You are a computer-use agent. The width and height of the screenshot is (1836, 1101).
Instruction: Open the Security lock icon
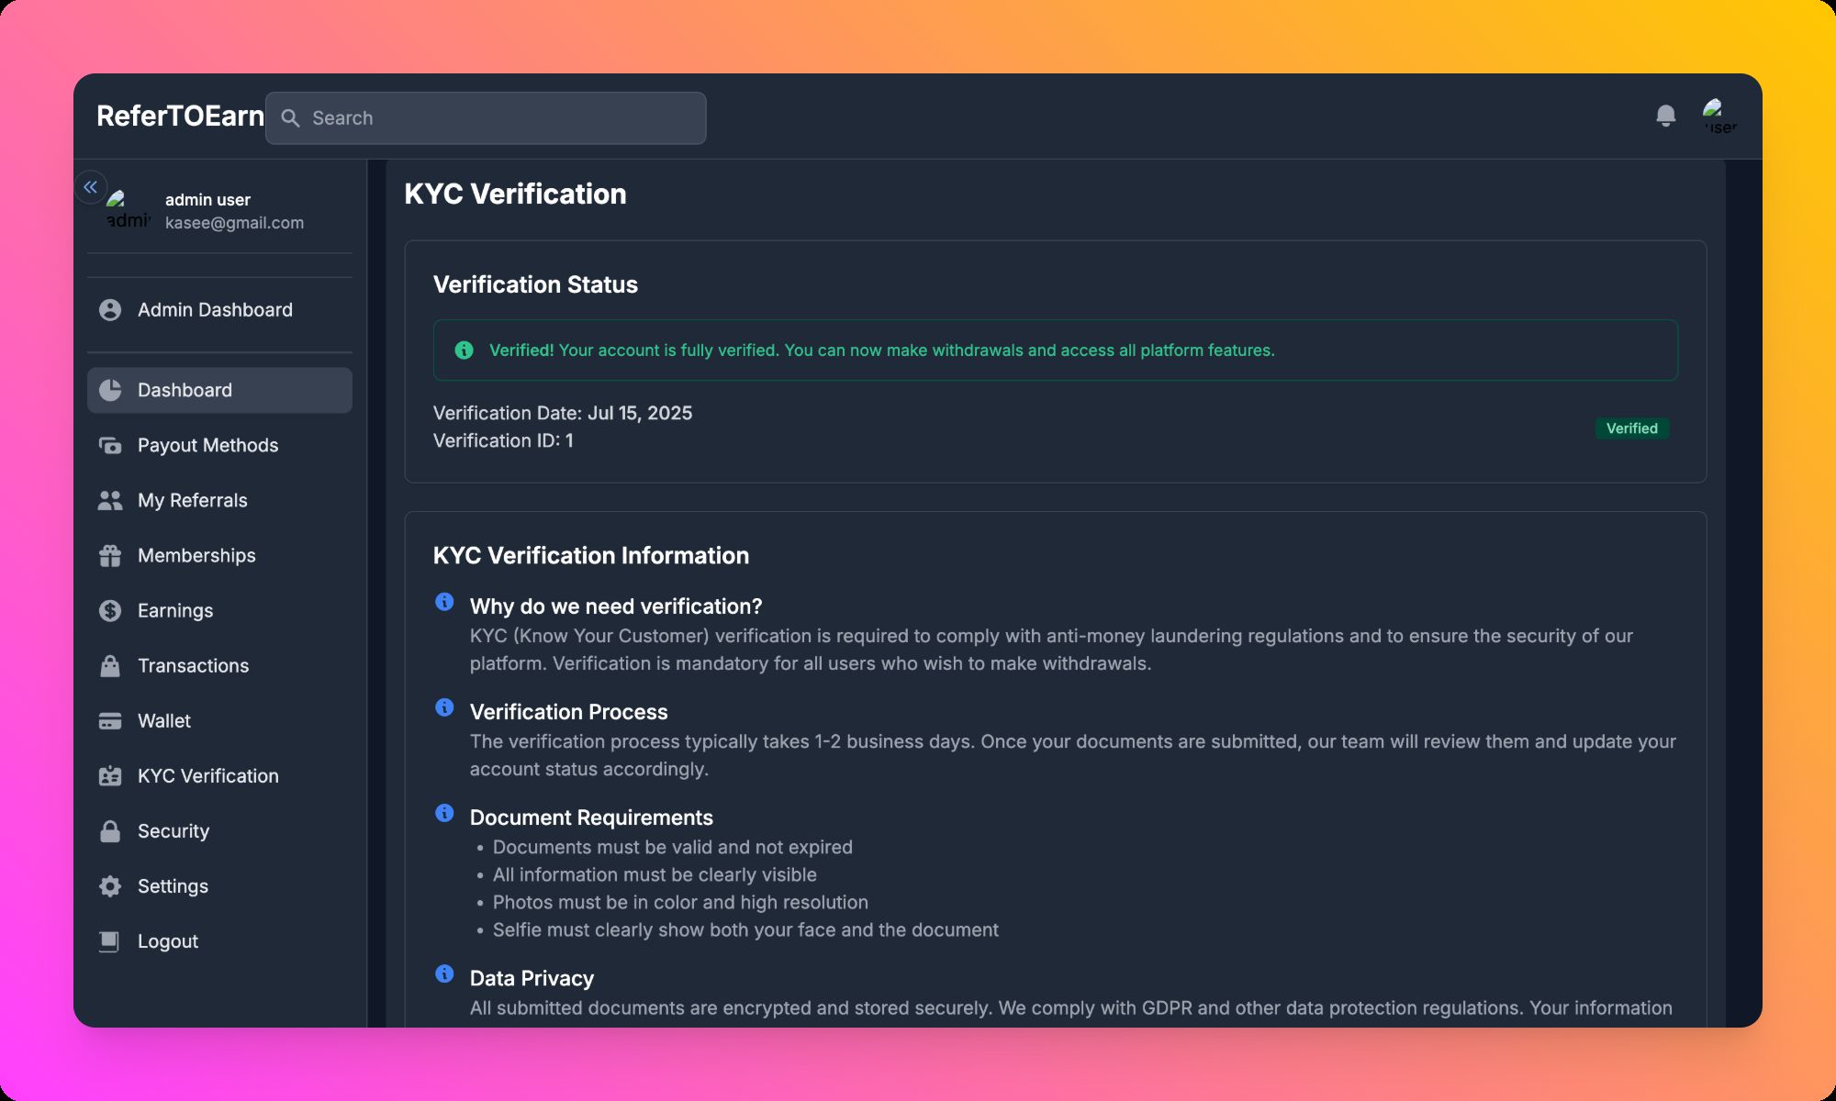click(110, 831)
